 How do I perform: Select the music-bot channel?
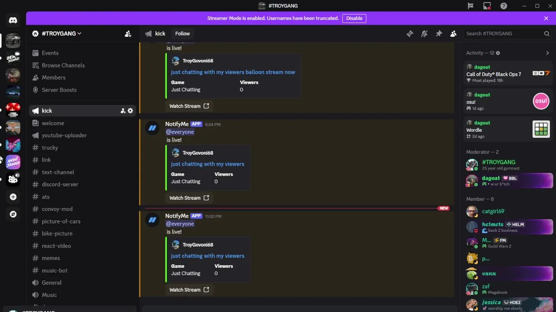pyautogui.click(x=83, y=270)
